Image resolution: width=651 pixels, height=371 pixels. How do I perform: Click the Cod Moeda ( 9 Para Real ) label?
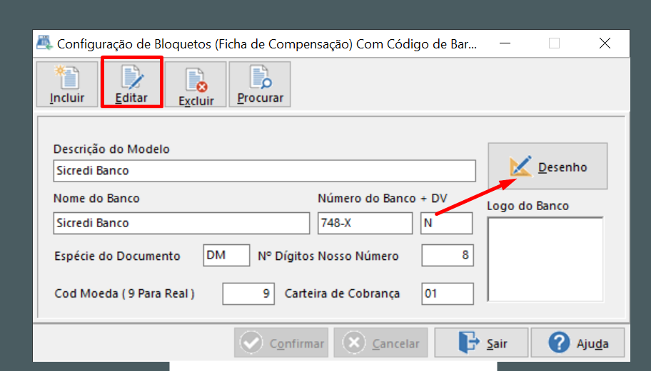coord(124,293)
